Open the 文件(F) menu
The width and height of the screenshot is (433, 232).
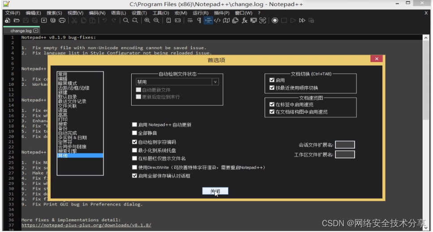[x=13, y=13]
